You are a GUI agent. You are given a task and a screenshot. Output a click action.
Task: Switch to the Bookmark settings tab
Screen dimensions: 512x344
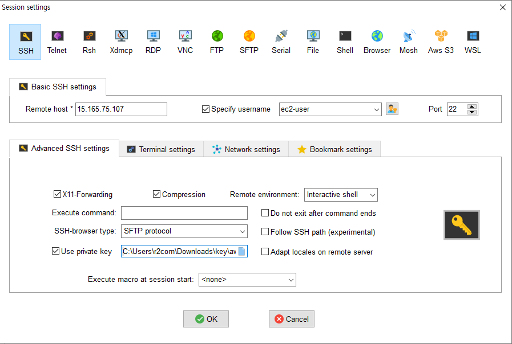click(334, 149)
